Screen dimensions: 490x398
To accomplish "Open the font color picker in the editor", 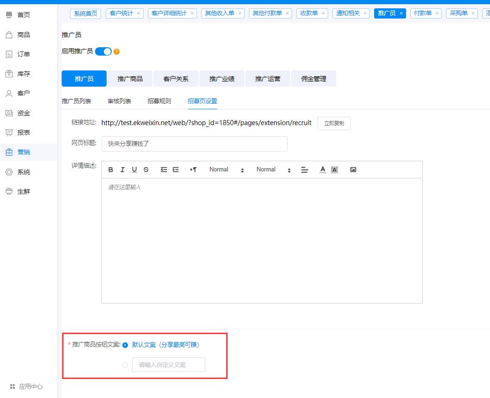I will click(323, 170).
